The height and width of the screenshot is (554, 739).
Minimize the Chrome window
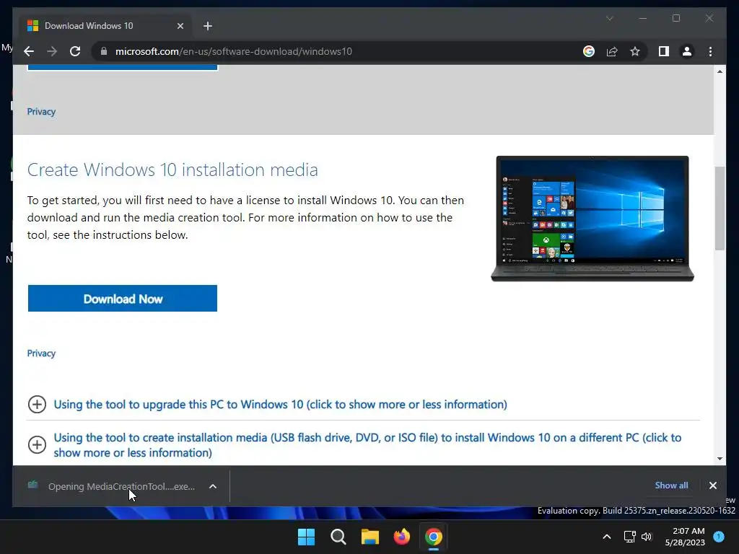coord(643,18)
